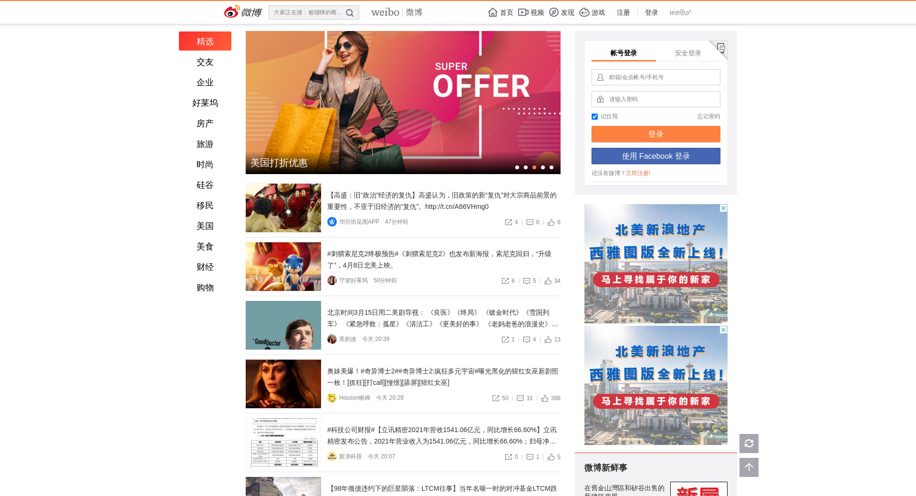This screenshot has width=916, height=496.
Task: Open the Iron Man post thumbnail
Action: coord(283,208)
